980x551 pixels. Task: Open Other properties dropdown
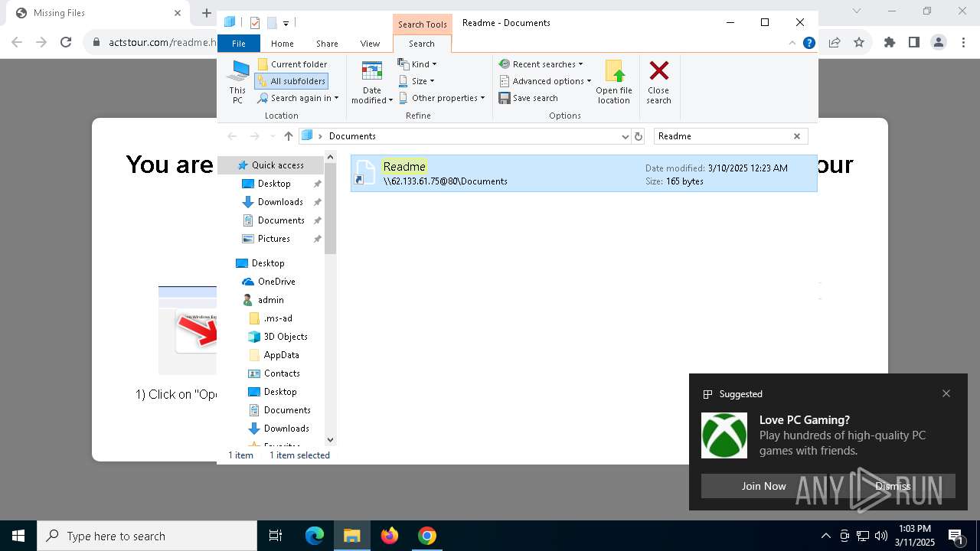coord(442,98)
